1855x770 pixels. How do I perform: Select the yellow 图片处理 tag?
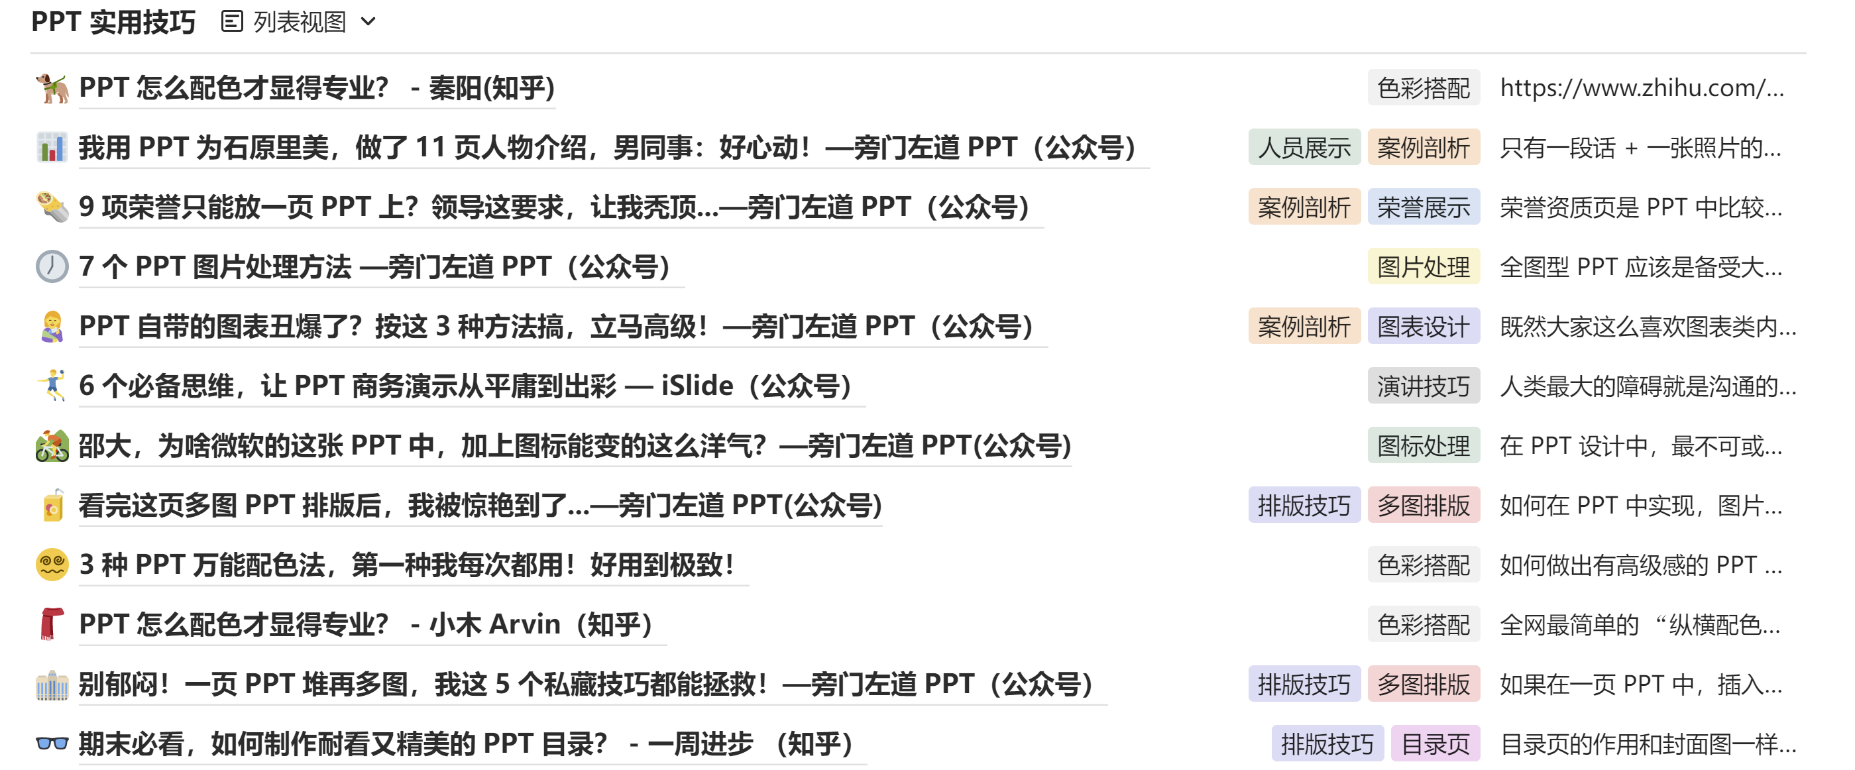pos(1424,266)
